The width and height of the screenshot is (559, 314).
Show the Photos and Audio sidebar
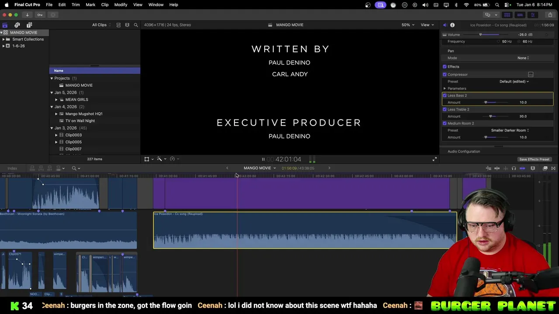[x=17, y=25]
